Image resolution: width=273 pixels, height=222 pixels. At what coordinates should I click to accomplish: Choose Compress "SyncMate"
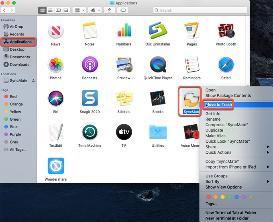coord(236,125)
